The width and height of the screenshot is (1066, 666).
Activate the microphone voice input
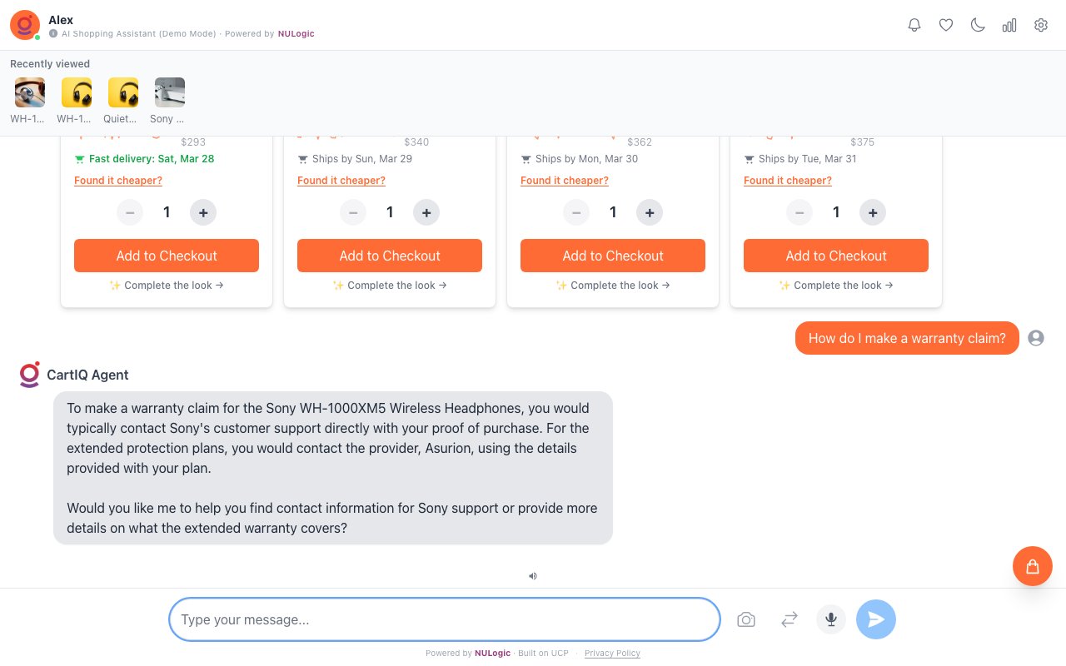831,619
